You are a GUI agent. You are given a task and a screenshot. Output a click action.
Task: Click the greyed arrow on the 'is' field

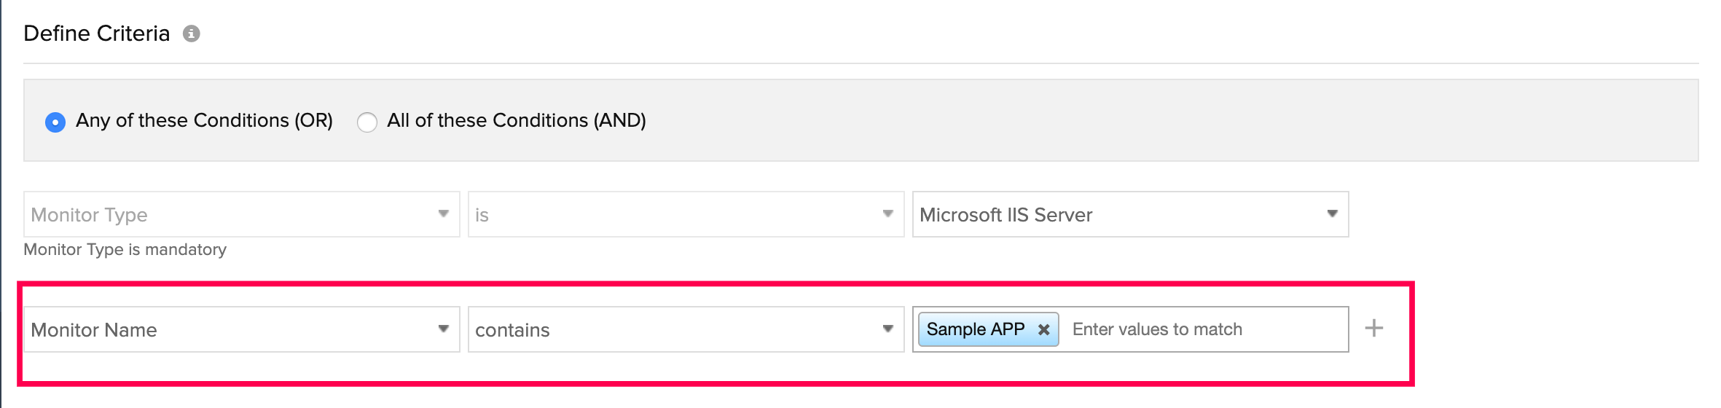[887, 213]
